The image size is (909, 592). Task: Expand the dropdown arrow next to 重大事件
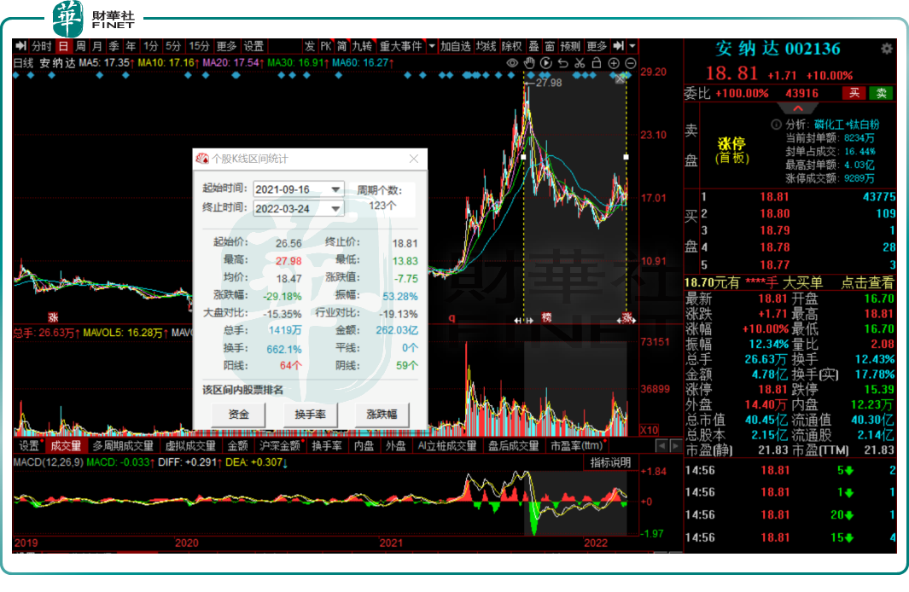[x=431, y=46]
